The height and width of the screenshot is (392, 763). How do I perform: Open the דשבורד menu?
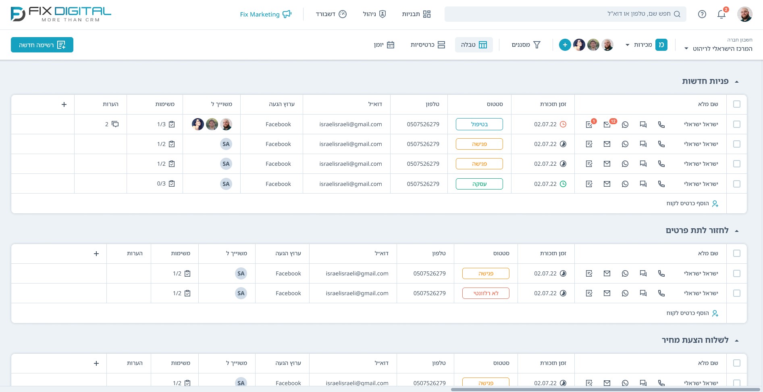(x=331, y=14)
